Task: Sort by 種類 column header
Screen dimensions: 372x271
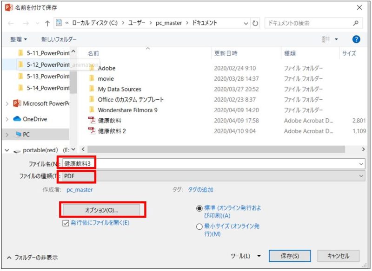Action: (x=290, y=53)
